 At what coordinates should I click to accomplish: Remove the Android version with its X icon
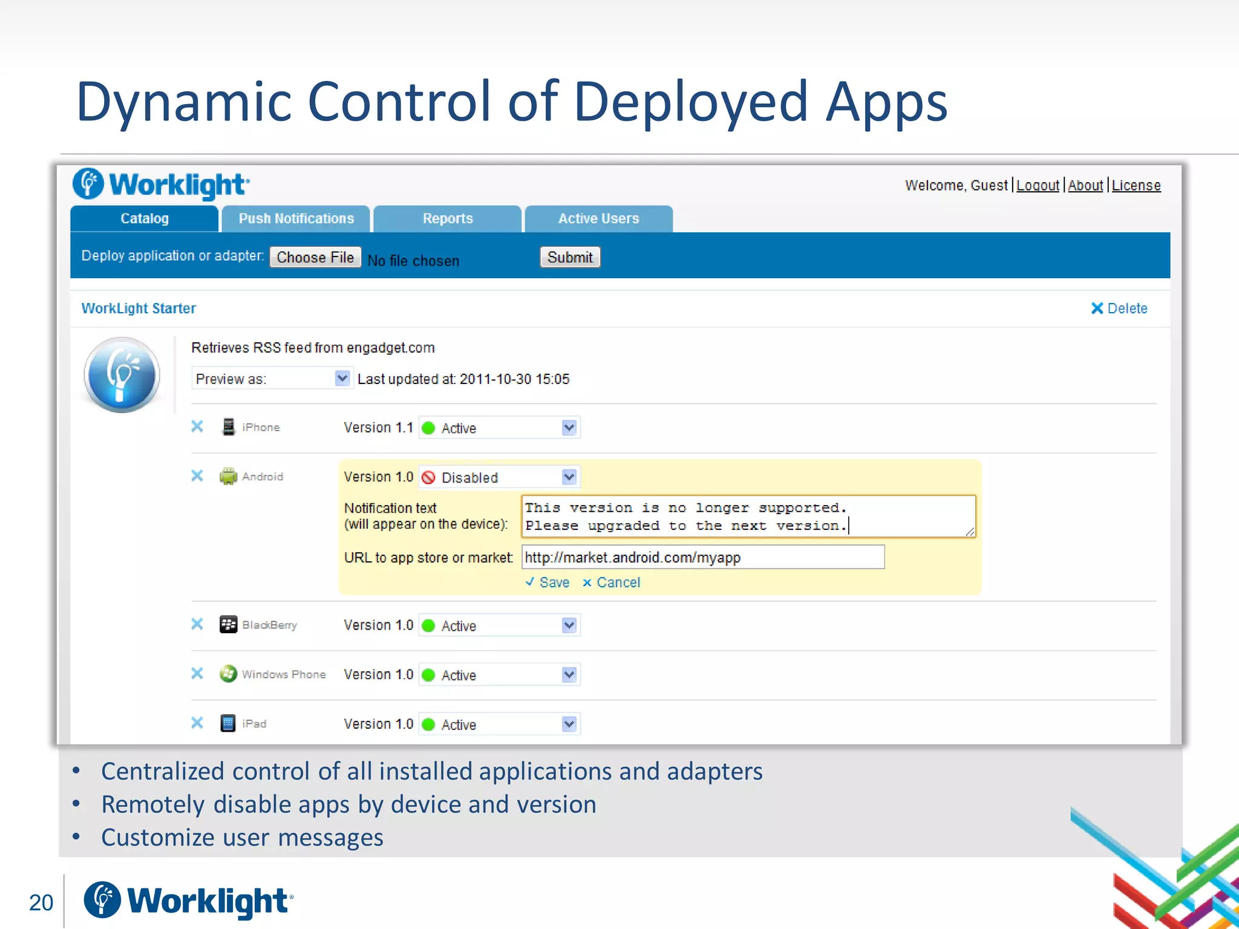[197, 476]
